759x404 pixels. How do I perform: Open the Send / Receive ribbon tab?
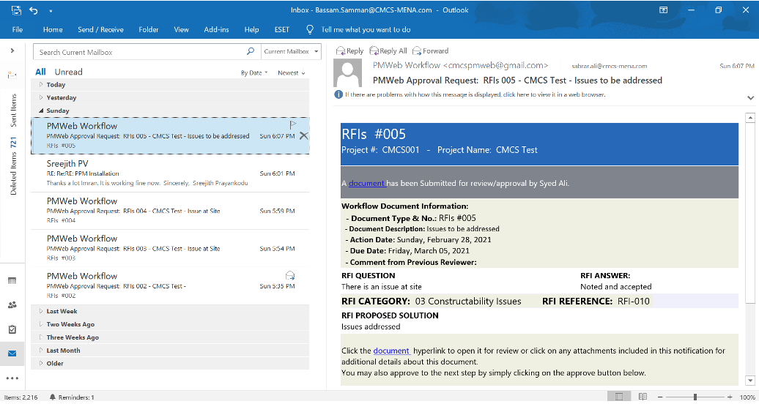(100, 30)
